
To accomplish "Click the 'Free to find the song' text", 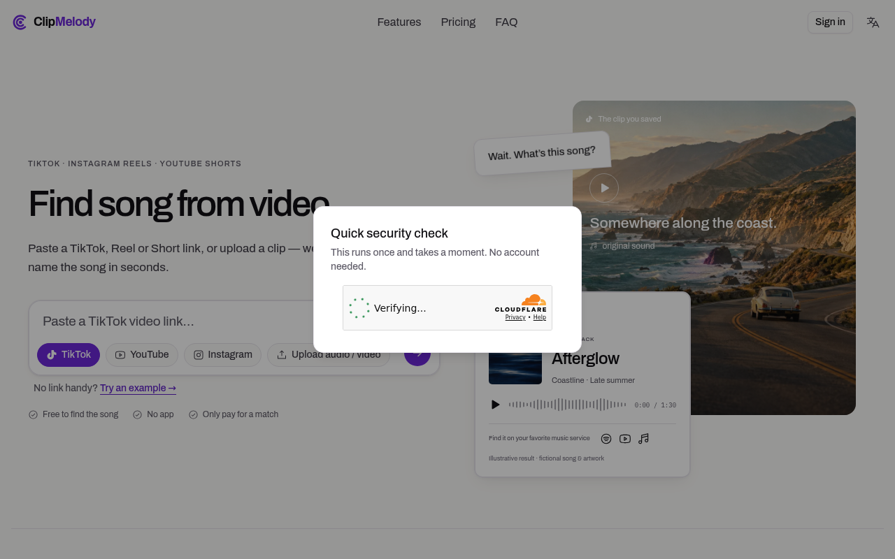I will [80, 414].
